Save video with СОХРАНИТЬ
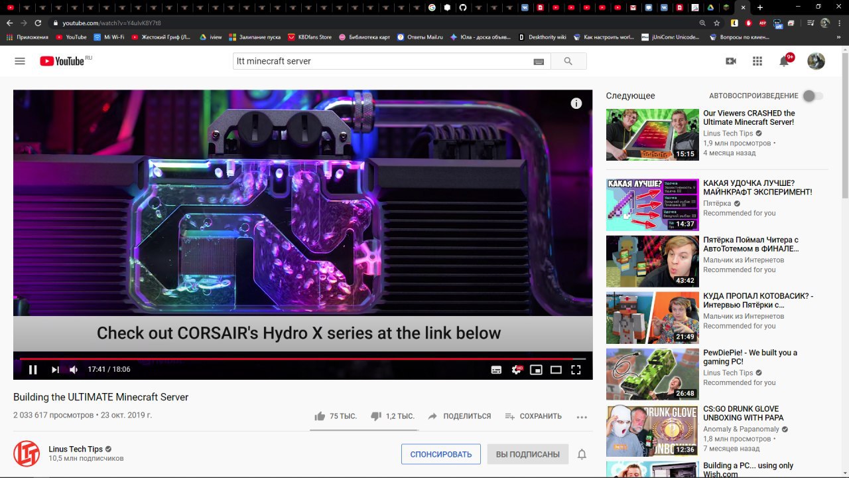Viewport: 849px width, 478px height. (x=533, y=416)
